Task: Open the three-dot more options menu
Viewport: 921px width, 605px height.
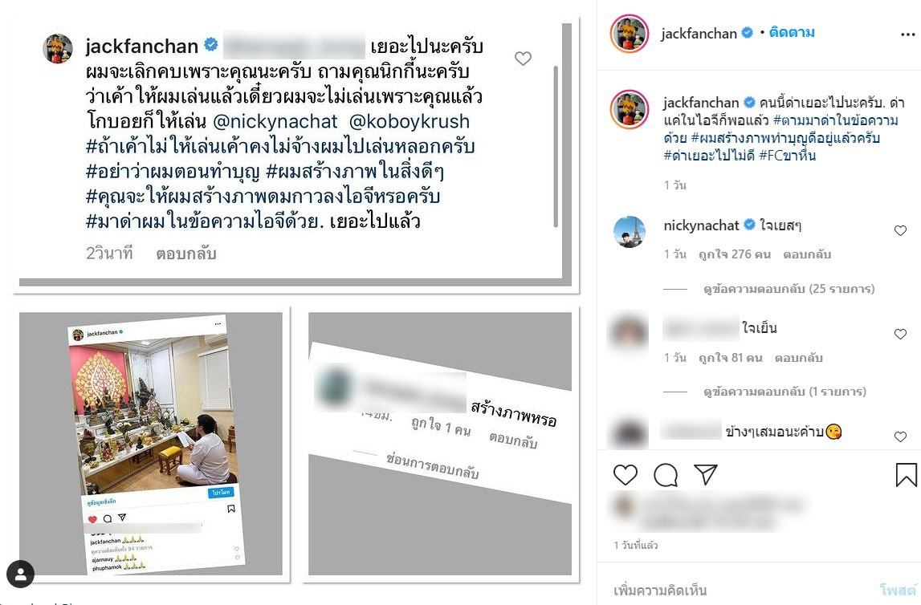Action: tap(907, 35)
